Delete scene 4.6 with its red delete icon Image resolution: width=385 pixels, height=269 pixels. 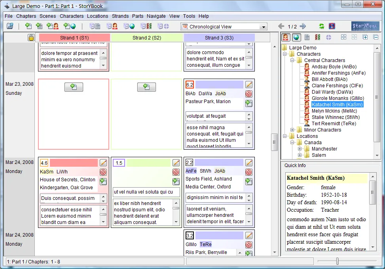(102, 172)
